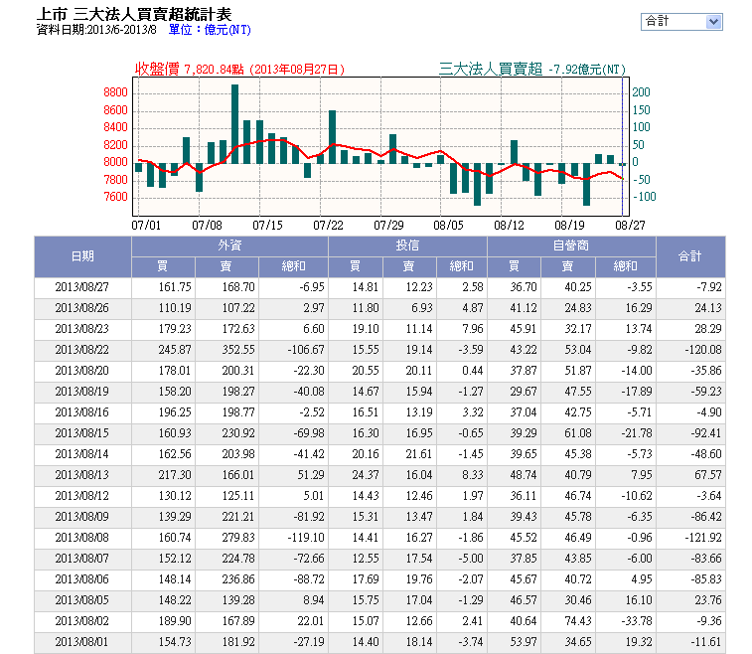
Task: Click foreign buy value 245.87
Action: pos(175,350)
